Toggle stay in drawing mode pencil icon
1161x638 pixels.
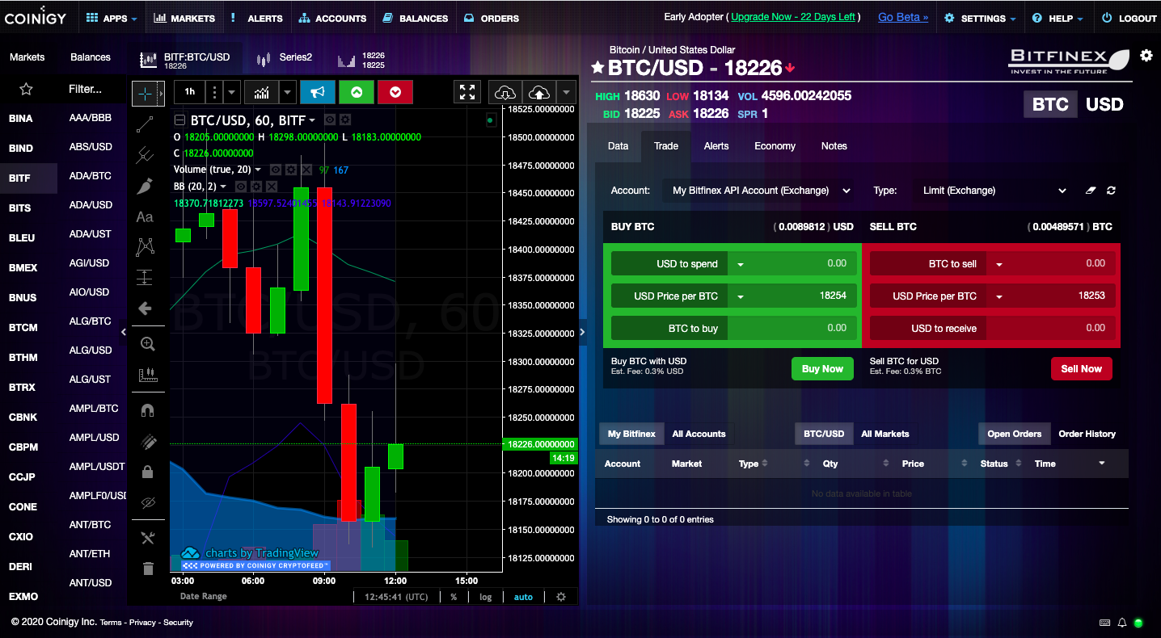147,441
